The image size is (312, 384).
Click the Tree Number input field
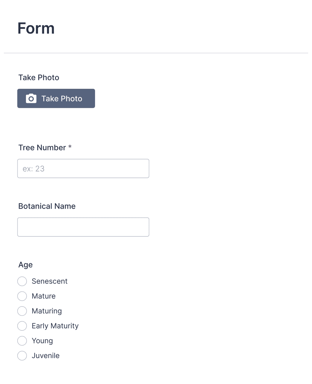point(83,168)
